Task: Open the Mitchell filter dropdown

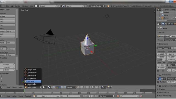Action: pyautogui.click(x=171, y=79)
